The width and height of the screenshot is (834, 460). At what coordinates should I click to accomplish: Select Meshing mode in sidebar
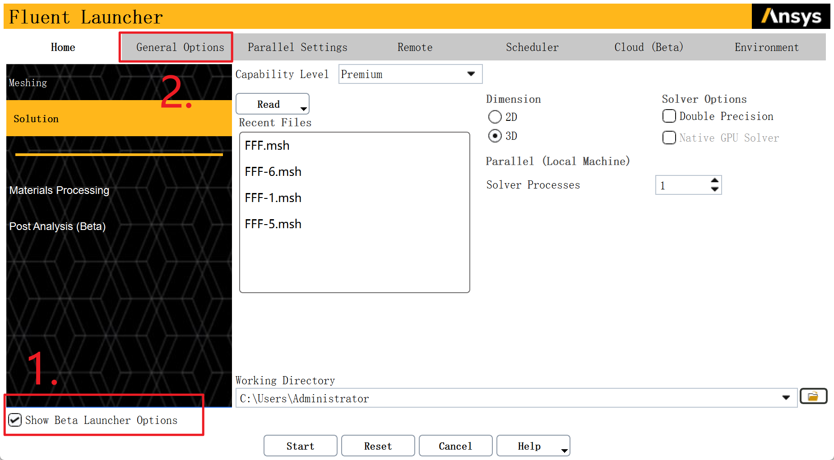[x=119, y=83]
